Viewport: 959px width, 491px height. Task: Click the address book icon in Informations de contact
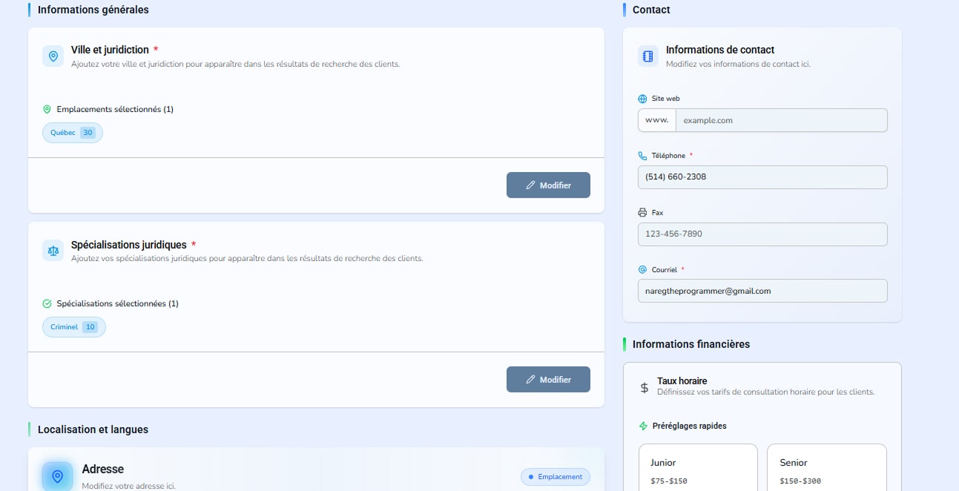point(648,56)
